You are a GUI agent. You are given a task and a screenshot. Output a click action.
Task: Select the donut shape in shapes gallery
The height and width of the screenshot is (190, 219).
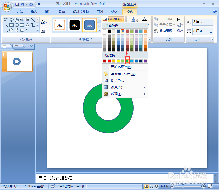(6, 20)
